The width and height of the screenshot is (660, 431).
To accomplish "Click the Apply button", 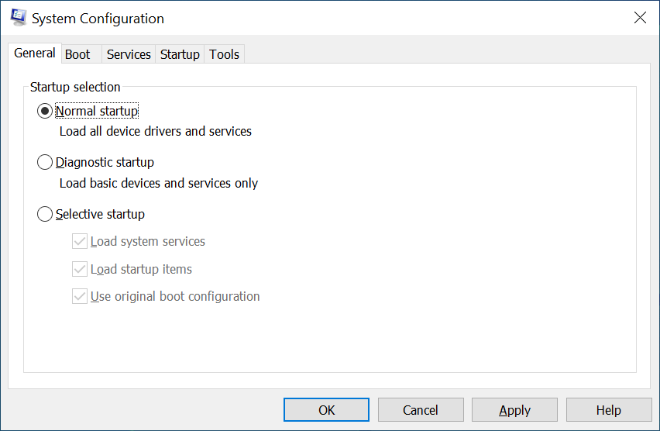I will 514,410.
